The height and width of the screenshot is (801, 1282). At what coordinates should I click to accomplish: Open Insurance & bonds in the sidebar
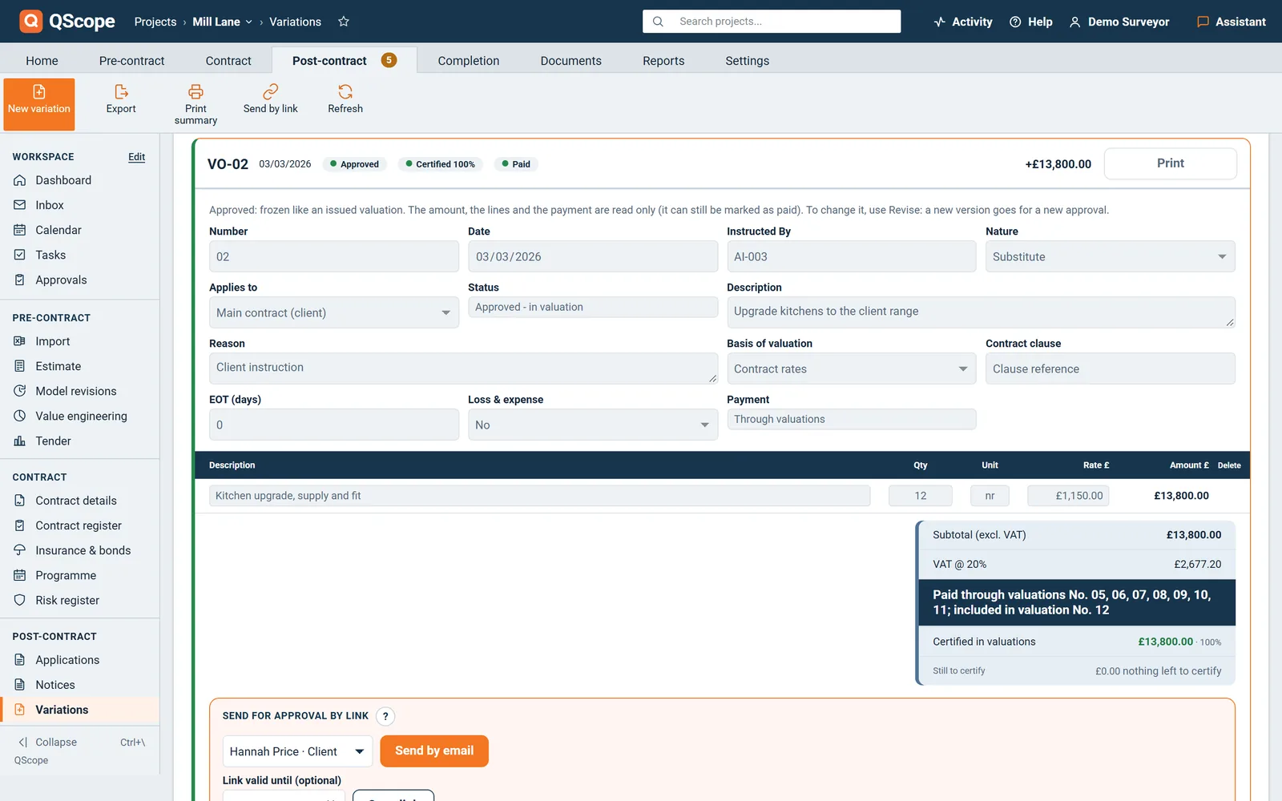click(x=79, y=550)
